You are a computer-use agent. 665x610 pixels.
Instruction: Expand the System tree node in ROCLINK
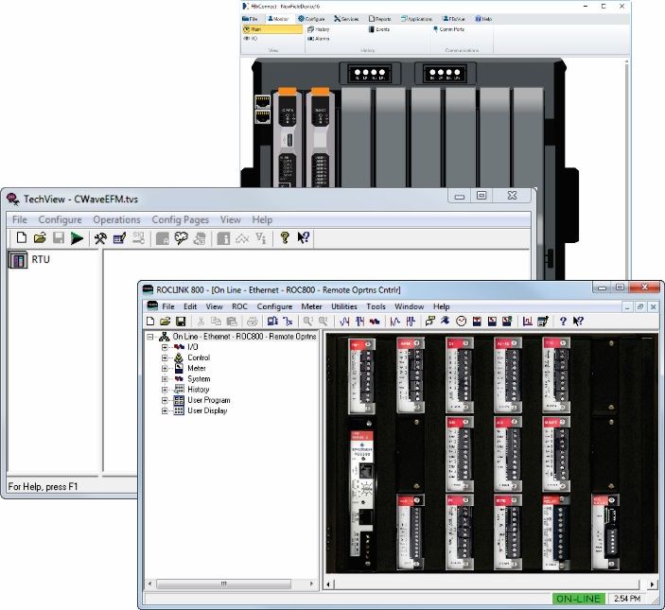pos(165,379)
